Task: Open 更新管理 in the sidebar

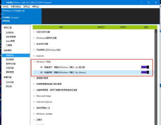Action: tap(10, 72)
